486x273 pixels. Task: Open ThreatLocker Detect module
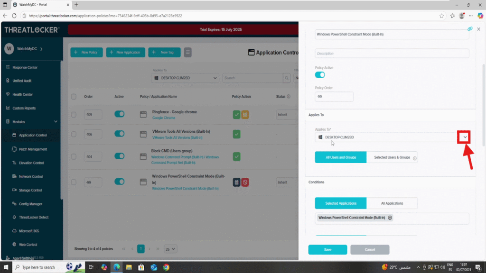(34, 217)
